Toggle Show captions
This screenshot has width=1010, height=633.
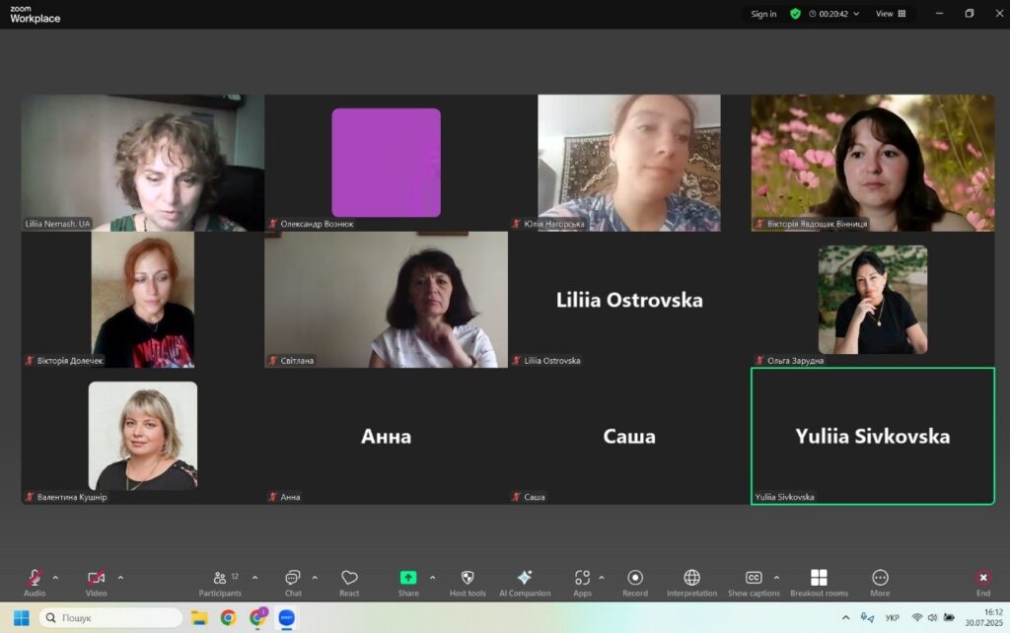click(x=754, y=579)
